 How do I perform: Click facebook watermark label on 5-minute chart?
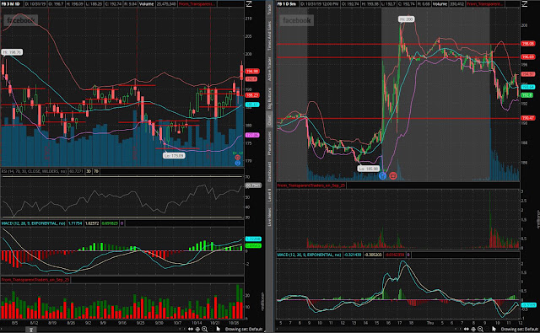pyautogui.click(x=296, y=20)
